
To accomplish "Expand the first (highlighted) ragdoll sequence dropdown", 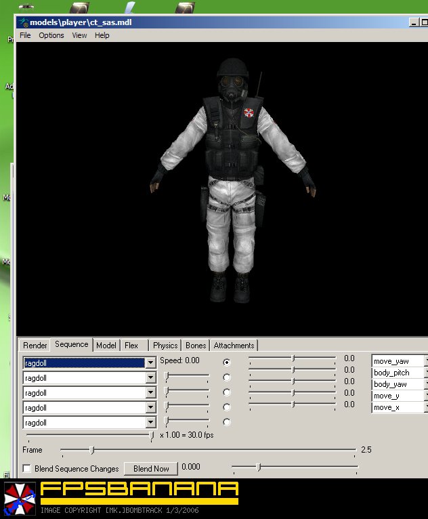I will 150,362.
